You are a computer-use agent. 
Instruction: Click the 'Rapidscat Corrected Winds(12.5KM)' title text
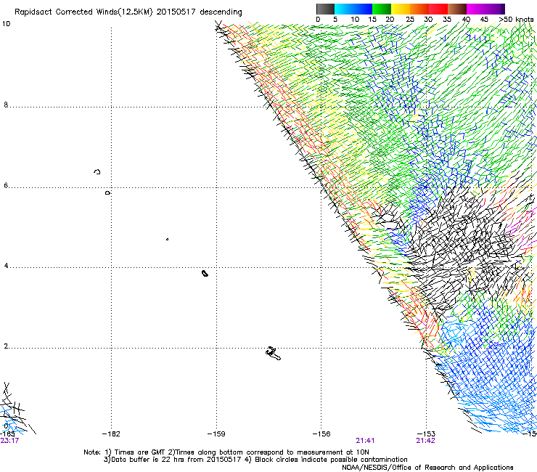tap(83, 12)
